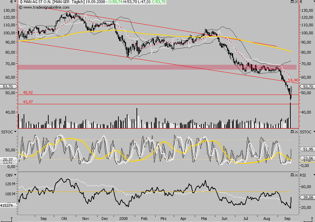Viewport: 315px width, 222px height.
Task: Open the RSI axis dropdown arrow on the right
Action: click(x=314, y=175)
